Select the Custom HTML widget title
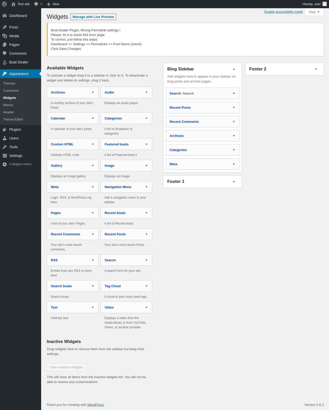329x410 pixels. tap(62, 144)
